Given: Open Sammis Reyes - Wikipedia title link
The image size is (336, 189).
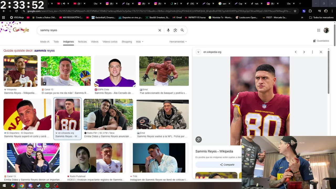Looking at the screenshot, I should click(x=214, y=151).
